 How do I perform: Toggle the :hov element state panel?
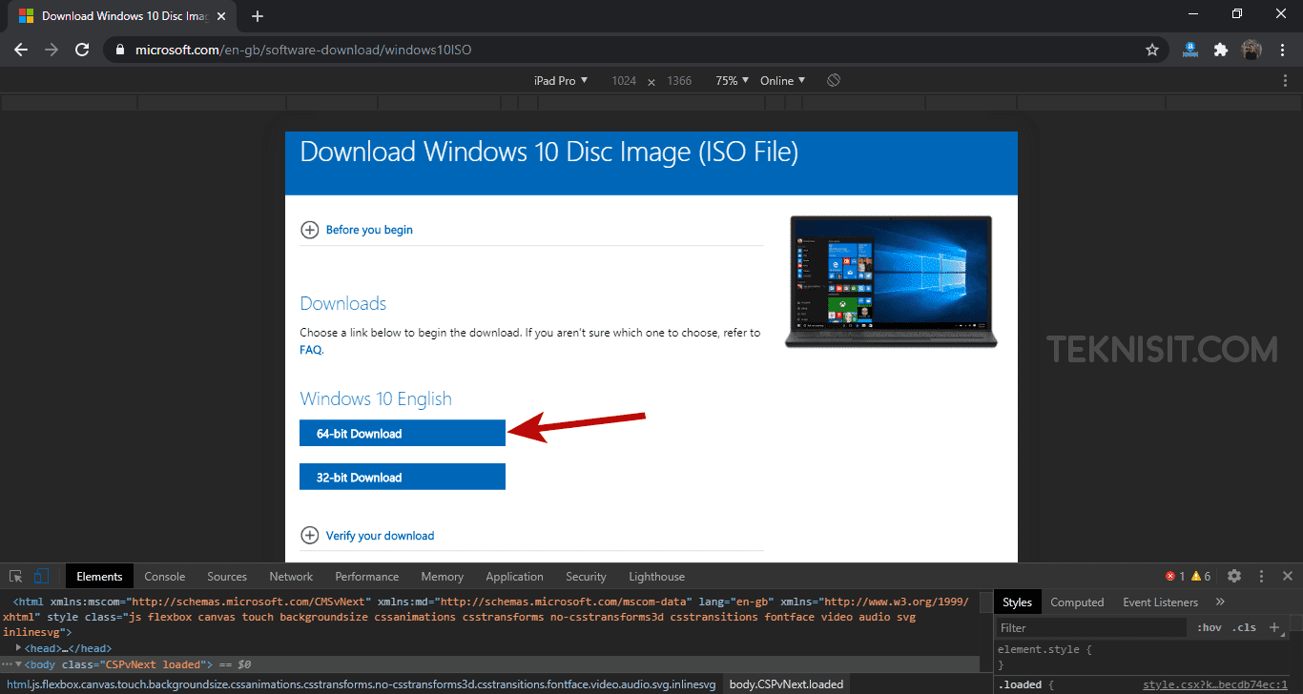click(x=1210, y=627)
